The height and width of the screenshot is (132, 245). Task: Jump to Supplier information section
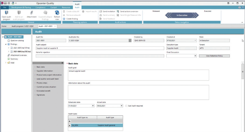pos(45,71)
